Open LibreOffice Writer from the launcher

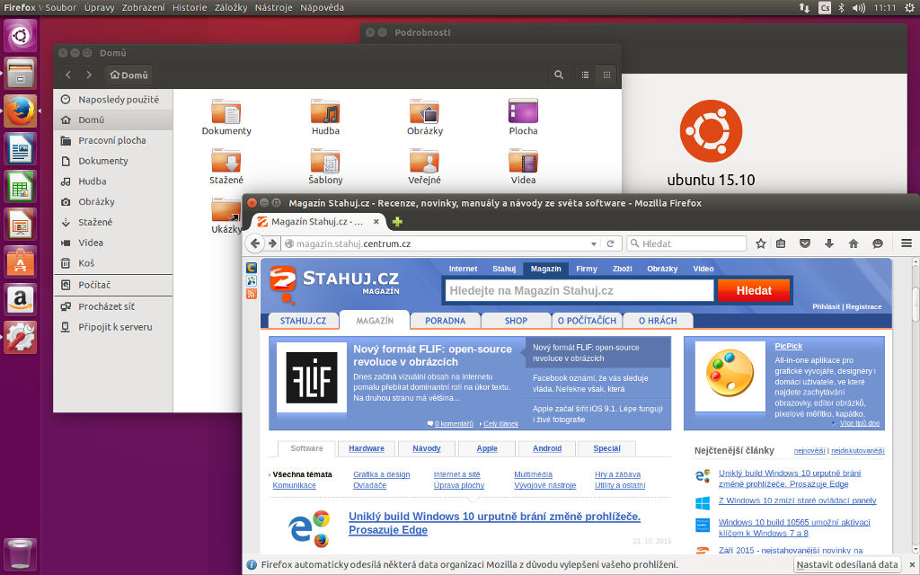21,148
